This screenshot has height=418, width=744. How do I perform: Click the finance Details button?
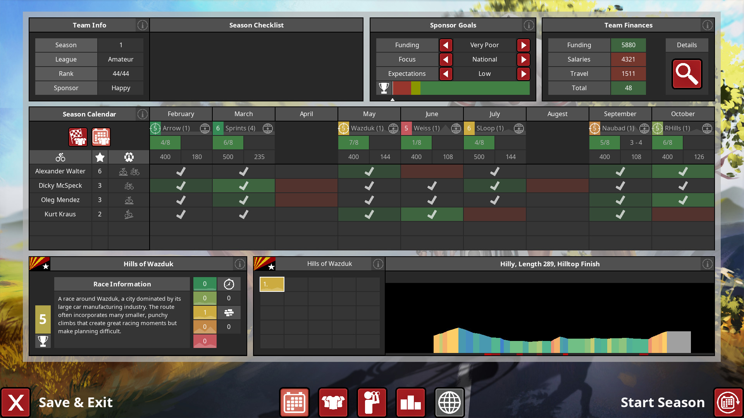tap(687, 45)
